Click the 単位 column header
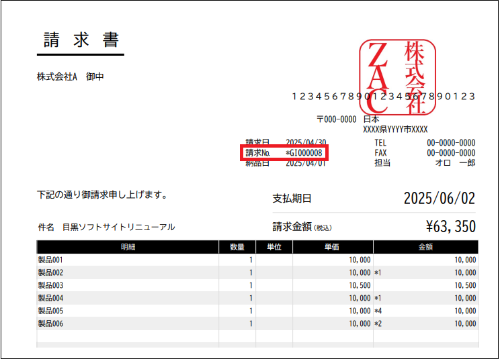This screenshot has height=359, width=500. click(x=274, y=247)
